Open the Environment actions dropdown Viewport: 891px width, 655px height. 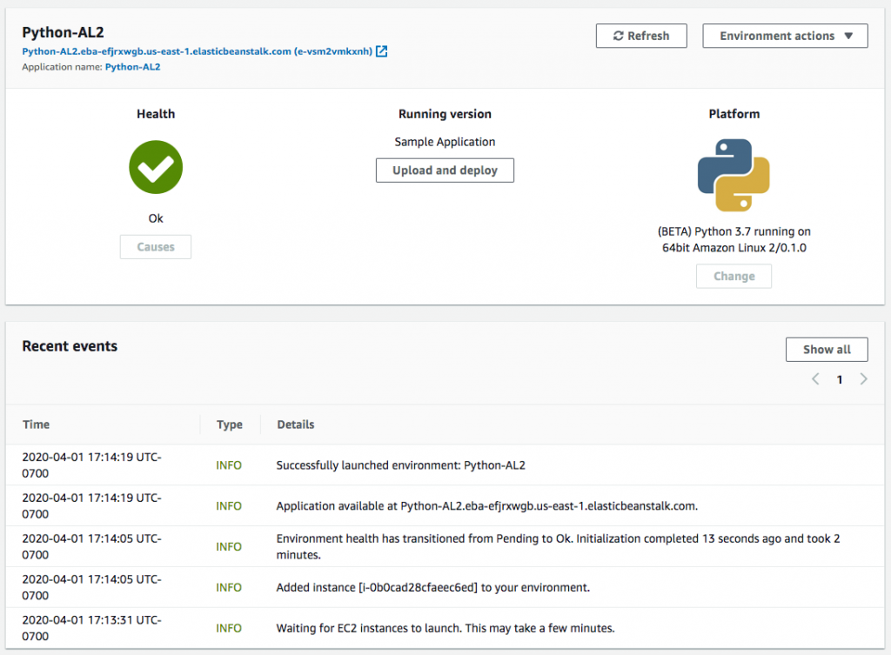click(x=785, y=36)
